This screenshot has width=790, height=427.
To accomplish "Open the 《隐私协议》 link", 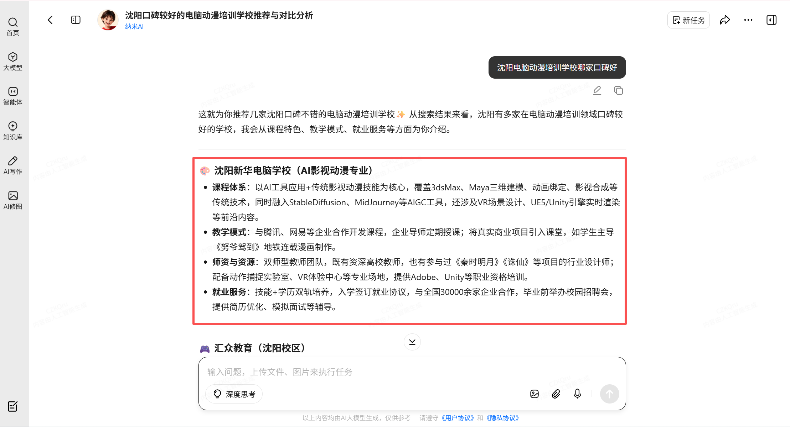I will pos(502,418).
